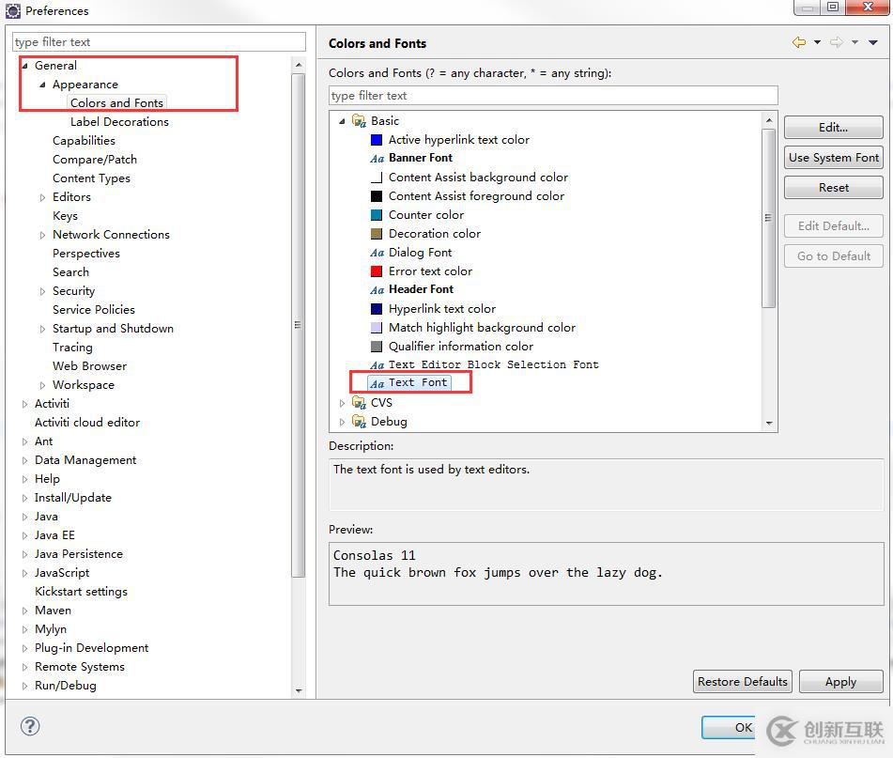Select Colors and Fonts in tree
The width and height of the screenshot is (893, 758).
click(x=116, y=103)
